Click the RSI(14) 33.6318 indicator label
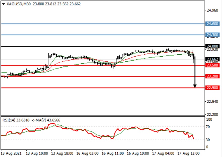This screenshot has width=222, height=157. point(16,120)
